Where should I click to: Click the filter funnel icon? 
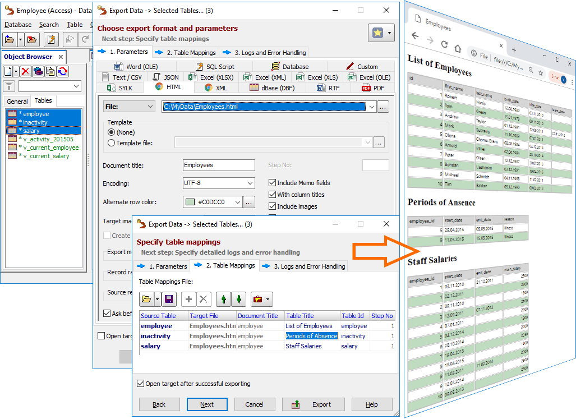point(10,86)
